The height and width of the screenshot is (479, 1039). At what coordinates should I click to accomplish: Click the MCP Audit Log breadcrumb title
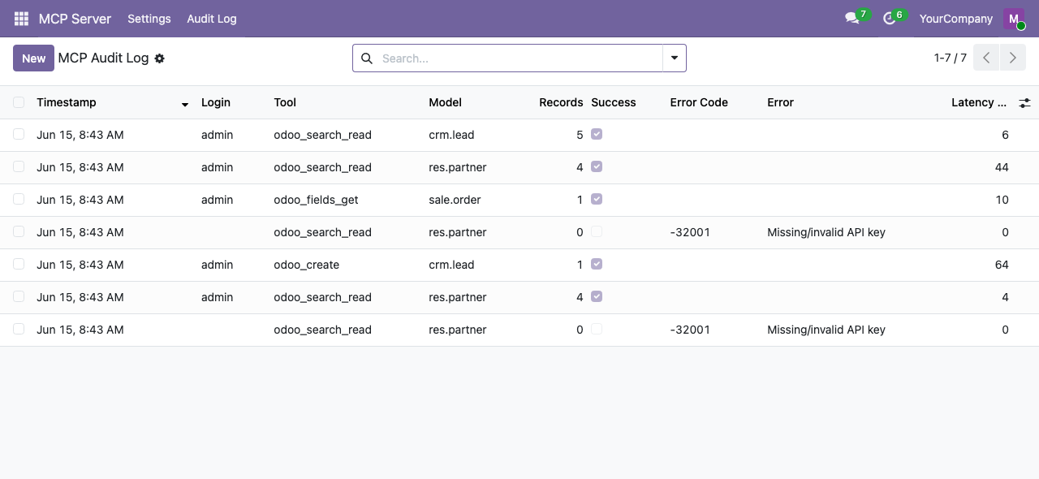[x=103, y=58]
